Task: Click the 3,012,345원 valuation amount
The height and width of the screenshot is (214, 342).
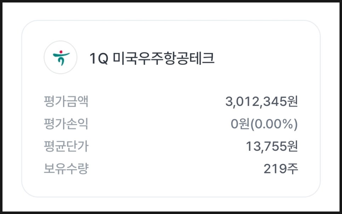Action: pyautogui.click(x=262, y=102)
